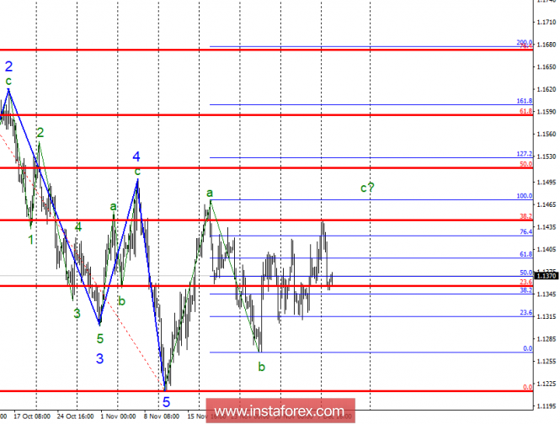
Task: Select the 200.0 Fibonacci level label
Action: [x=524, y=42]
